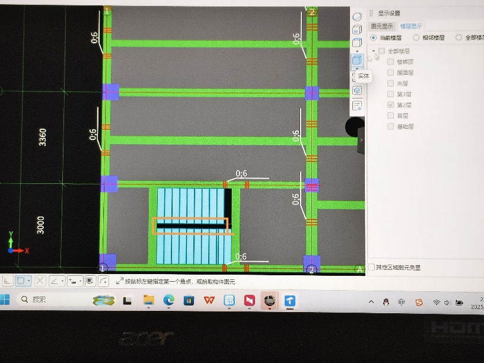
Task: Open Sogou input method tray icon
Action: click(419, 302)
